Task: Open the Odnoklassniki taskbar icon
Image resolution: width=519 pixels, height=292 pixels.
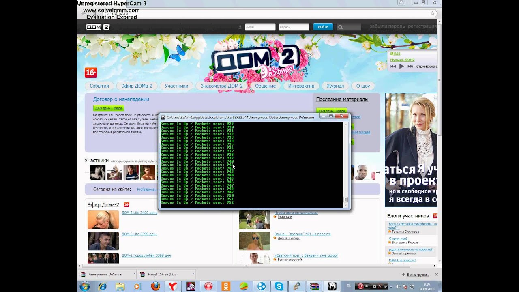Action: [226, 286]
